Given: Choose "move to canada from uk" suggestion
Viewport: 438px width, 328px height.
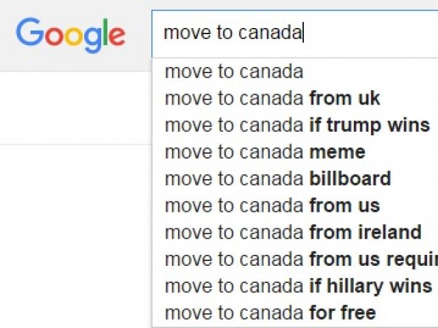Looking at the screenshot, I should (x=272, y=98).
